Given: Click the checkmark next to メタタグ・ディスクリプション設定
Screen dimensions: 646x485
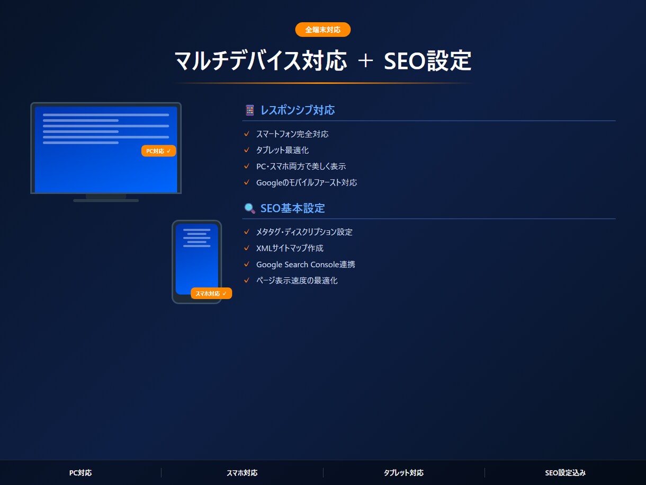Looking at the screenshot, I should coord(246,232).
